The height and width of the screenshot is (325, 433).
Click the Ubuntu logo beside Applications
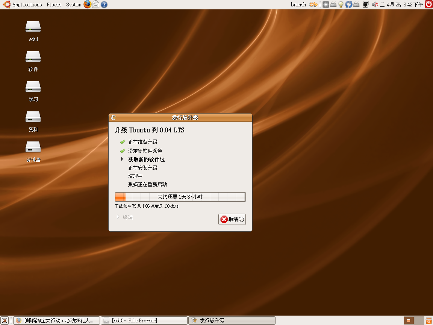tap(7, 5)
